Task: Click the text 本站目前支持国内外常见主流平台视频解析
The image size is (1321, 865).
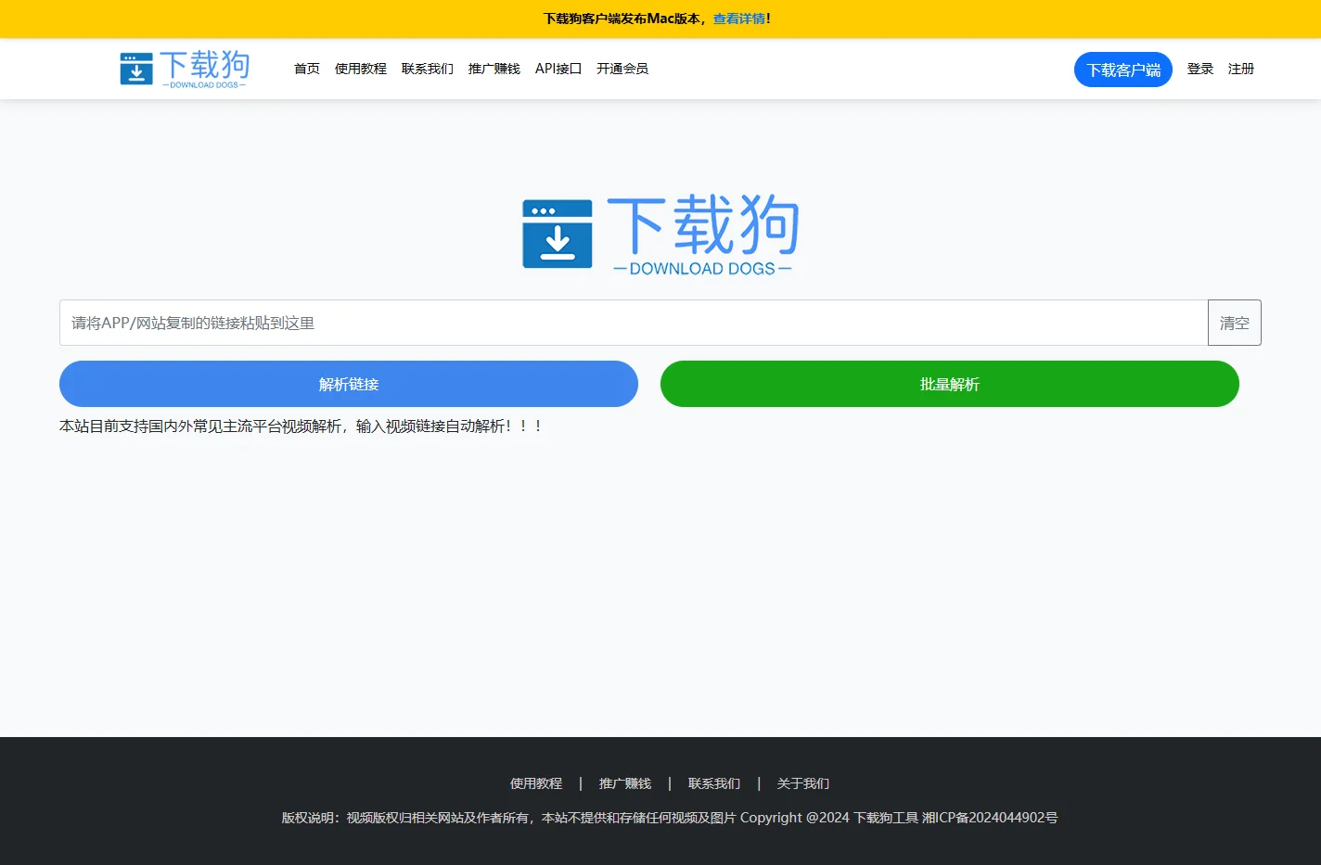Action: (200, 426)
